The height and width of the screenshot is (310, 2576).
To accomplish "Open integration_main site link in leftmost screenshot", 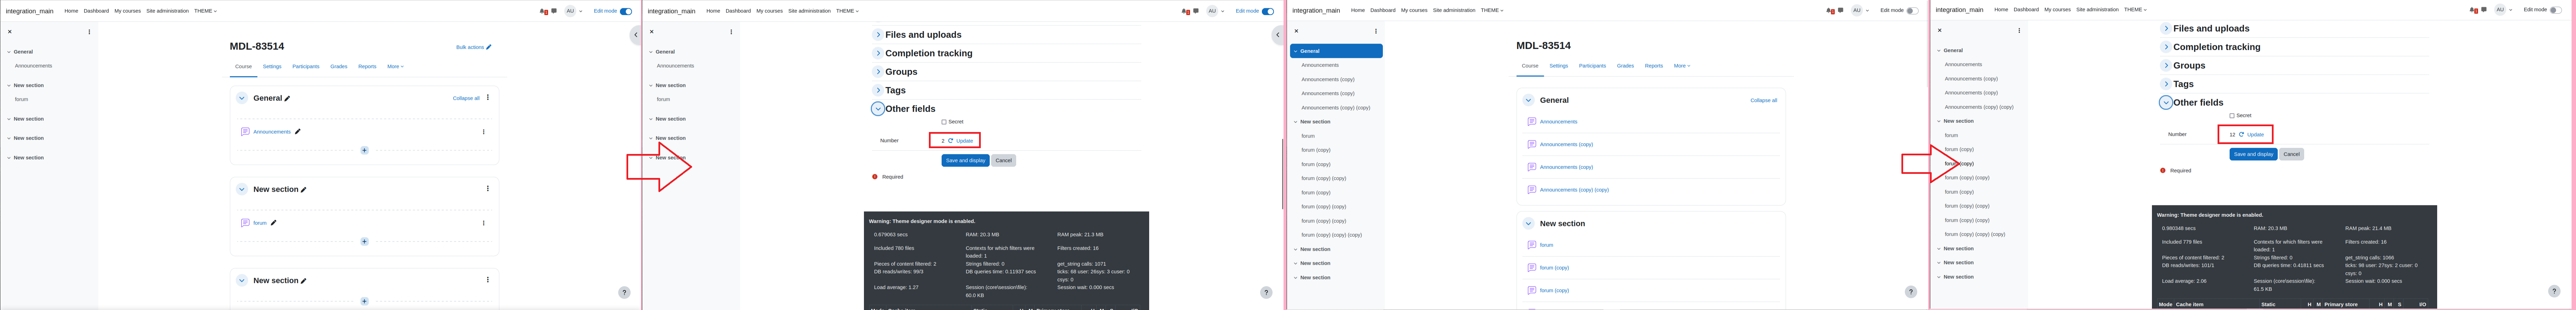I will 30,11.
